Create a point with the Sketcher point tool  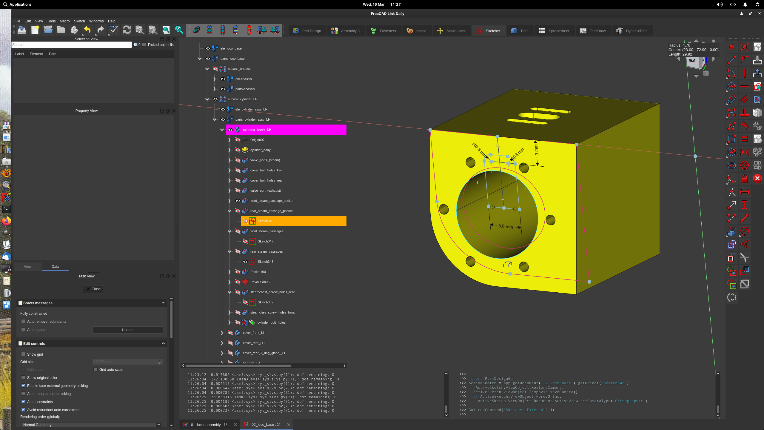coord(731,47)
